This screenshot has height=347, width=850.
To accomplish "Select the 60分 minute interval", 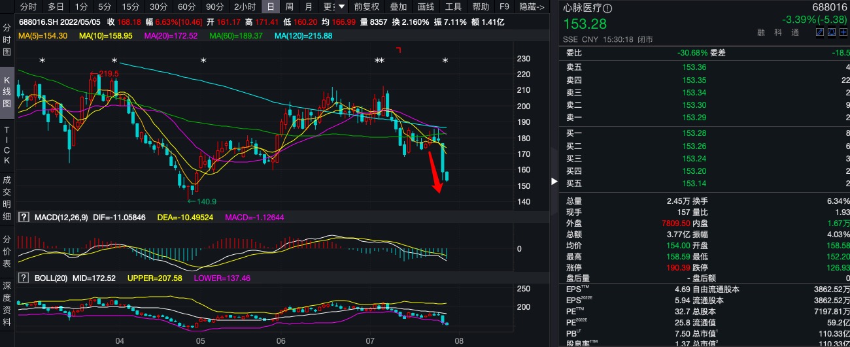I will click(x=186, y=7).
